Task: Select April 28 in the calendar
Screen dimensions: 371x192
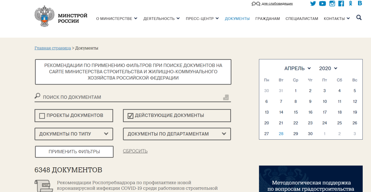Action: 281,134
